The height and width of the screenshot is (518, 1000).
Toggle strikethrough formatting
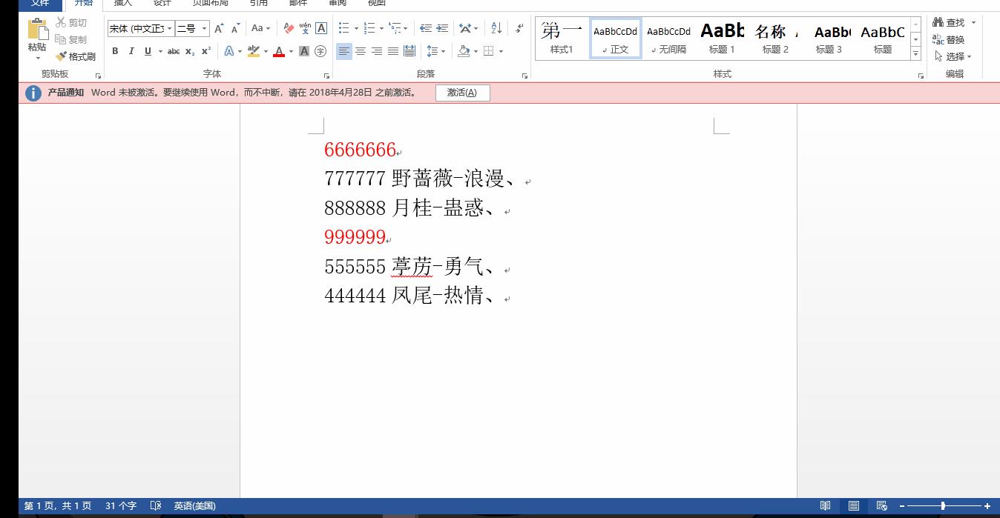click(174, 51)
